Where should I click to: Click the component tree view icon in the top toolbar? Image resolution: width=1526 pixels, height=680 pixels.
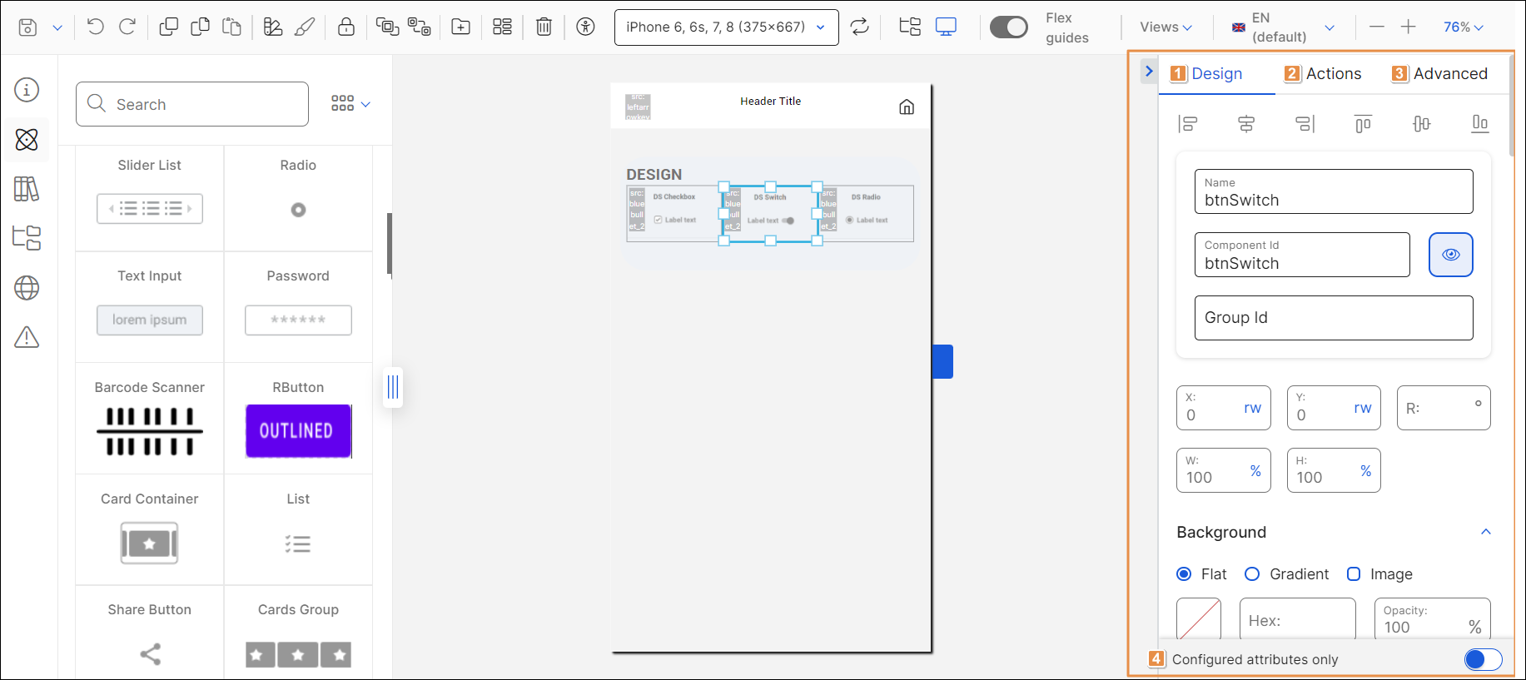tap(910, 27)
